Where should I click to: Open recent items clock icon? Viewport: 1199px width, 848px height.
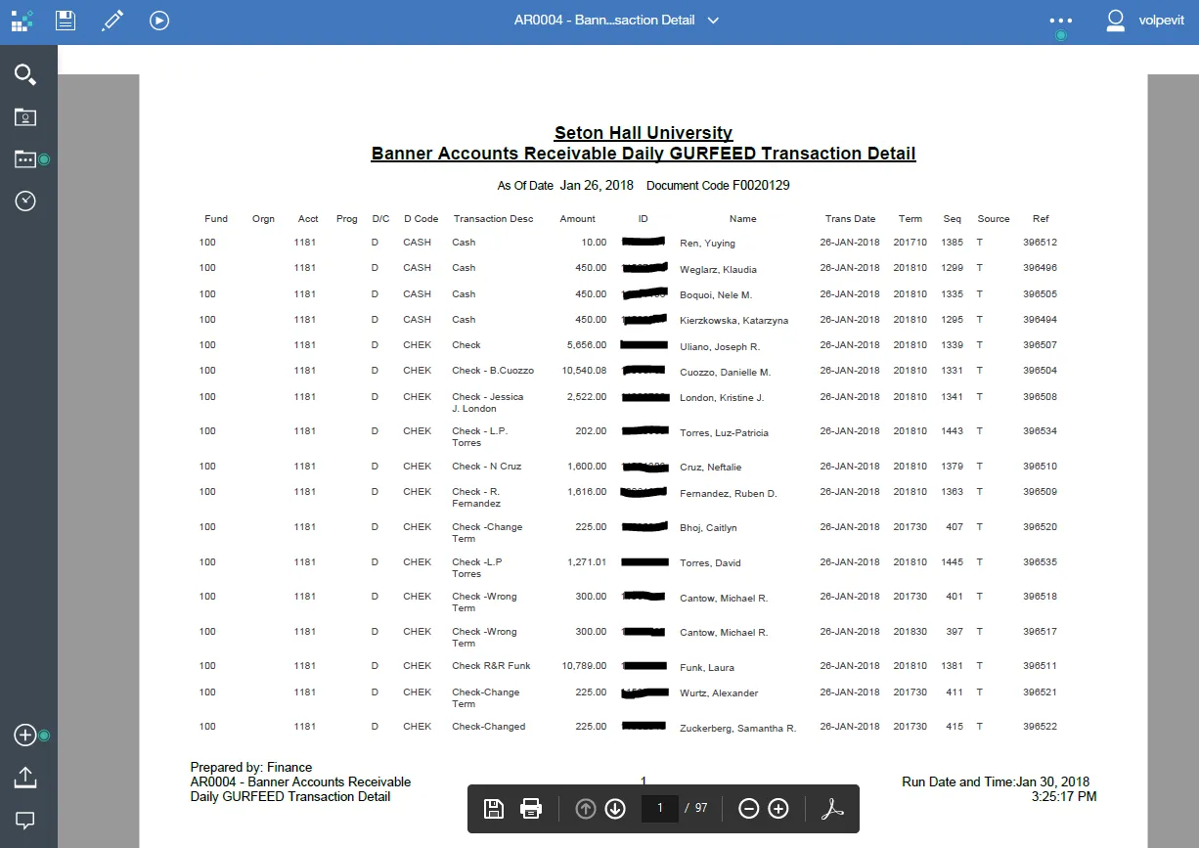(x=25, y=201)
